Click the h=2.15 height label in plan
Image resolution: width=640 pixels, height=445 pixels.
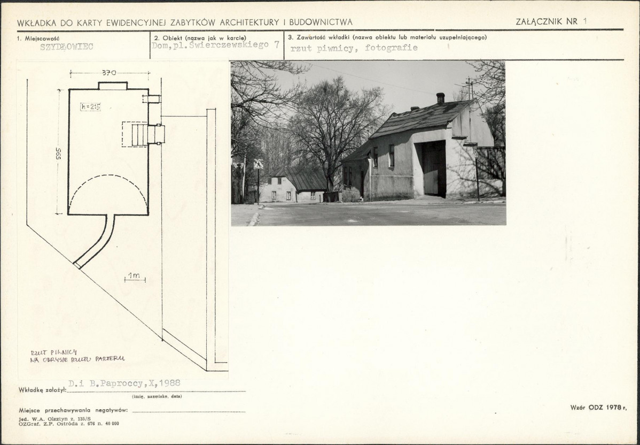click(90, 106)
